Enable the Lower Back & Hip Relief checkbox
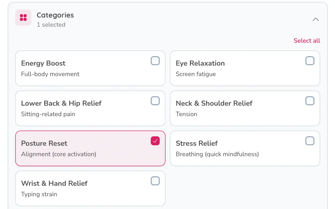The height and width of the screenshot is (209, 335). (155, 101)
